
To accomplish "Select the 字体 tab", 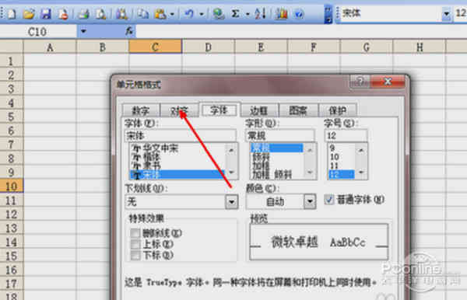I will tap(219, 110).
